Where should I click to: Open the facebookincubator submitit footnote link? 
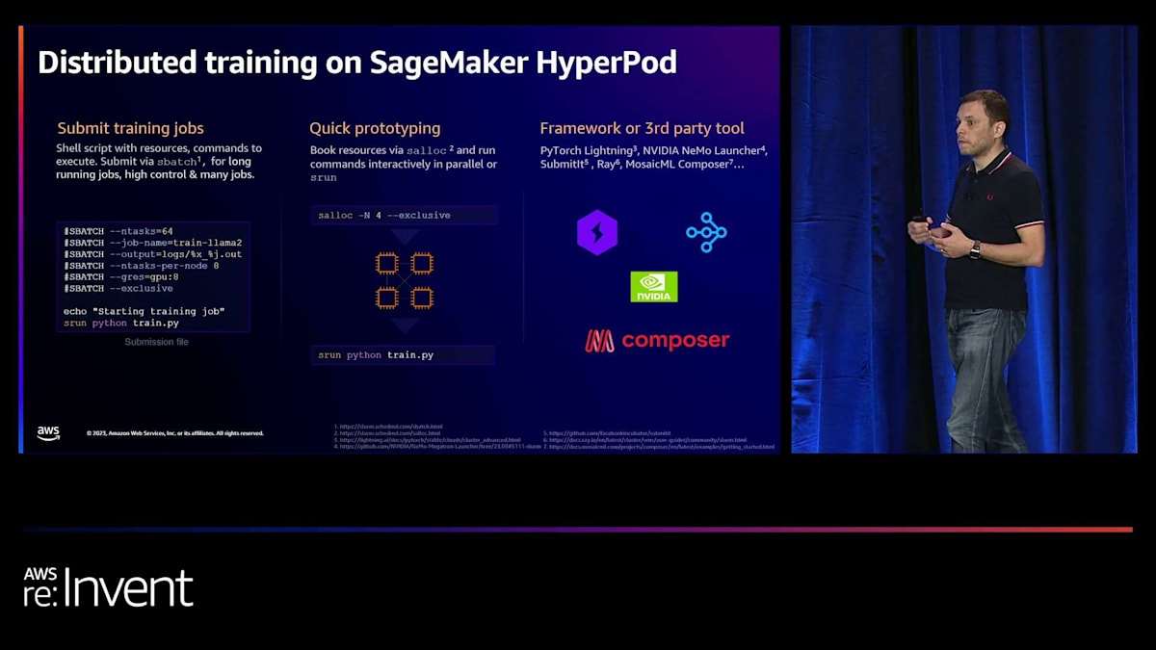606,433
